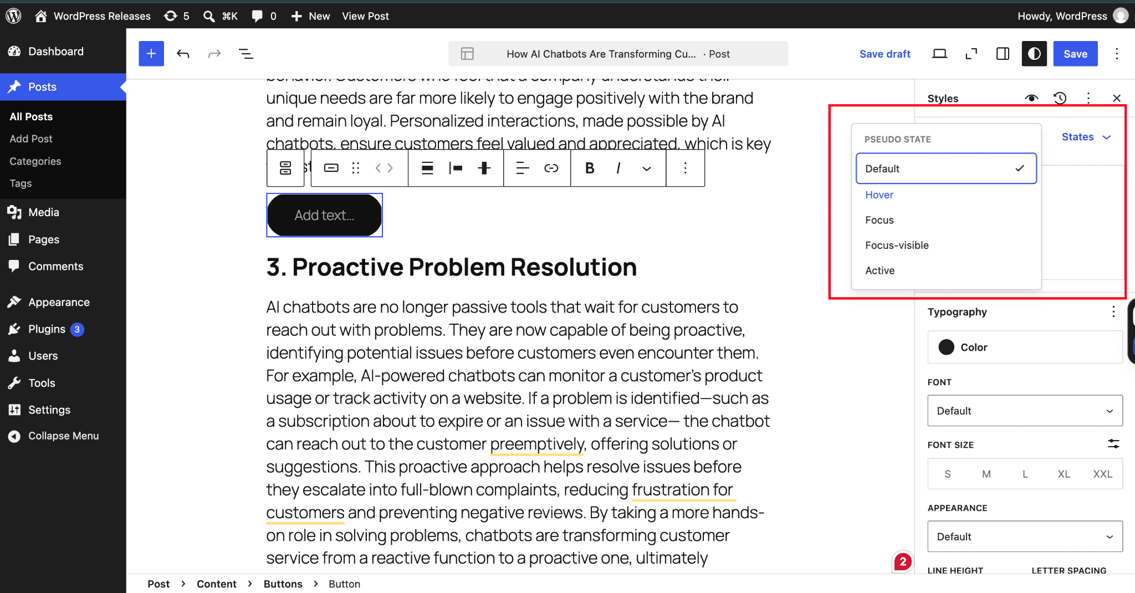Choose font size XL
Screen dimensions: 1135x593
pyautogui.click(x=1064, y=474)
